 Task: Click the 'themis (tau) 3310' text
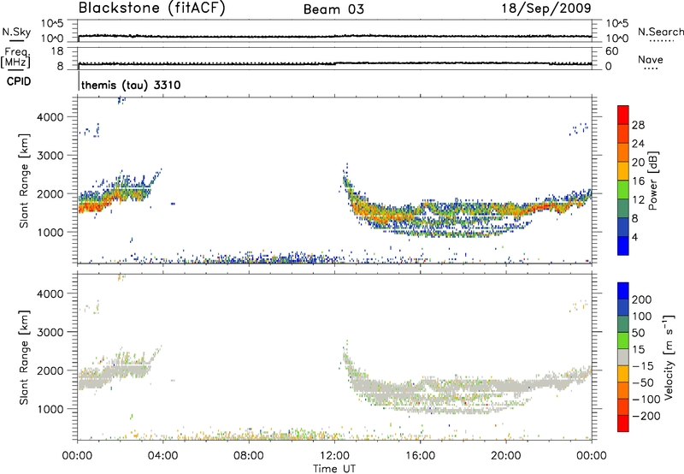pos(131,85)
